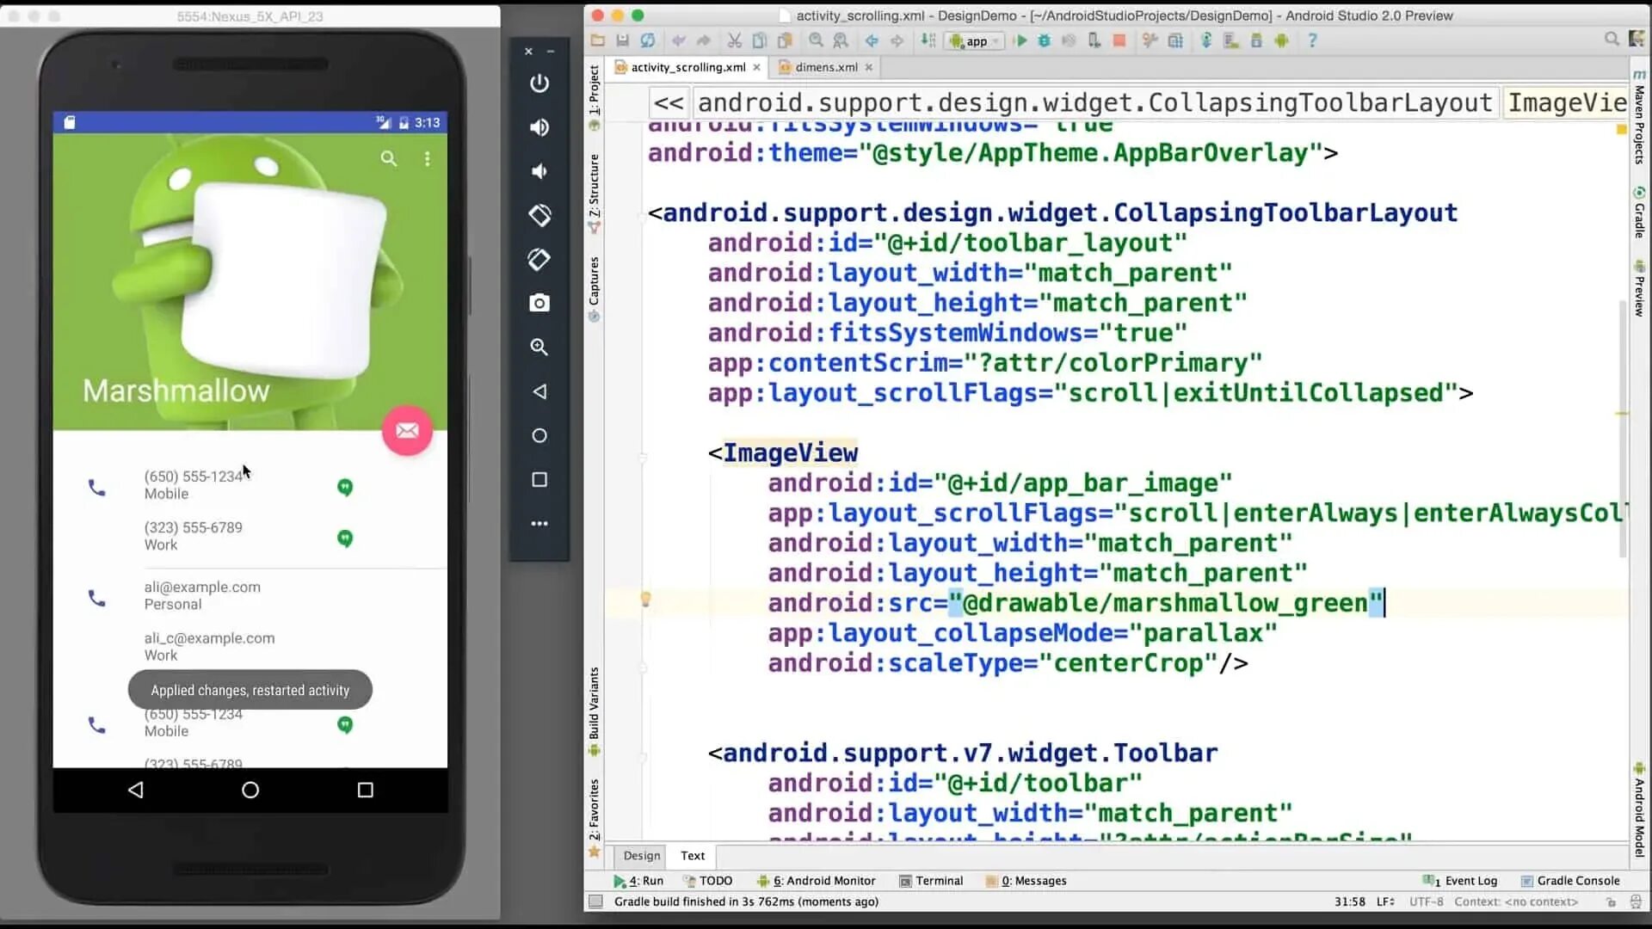Switch to Design view tab

640,855
